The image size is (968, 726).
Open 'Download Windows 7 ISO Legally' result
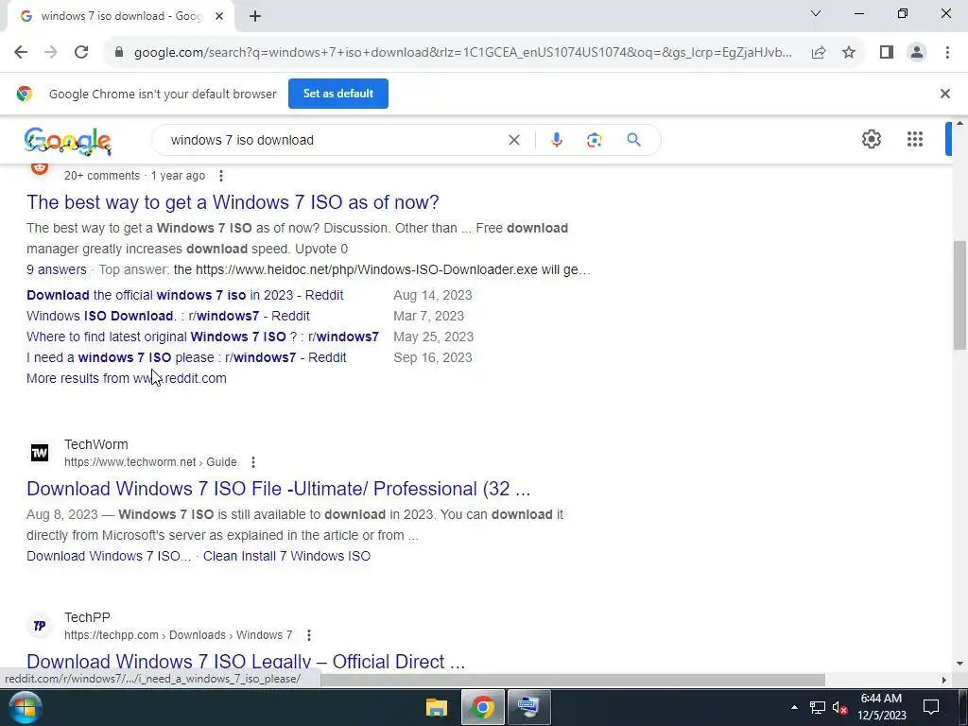[x=246, y=661]
